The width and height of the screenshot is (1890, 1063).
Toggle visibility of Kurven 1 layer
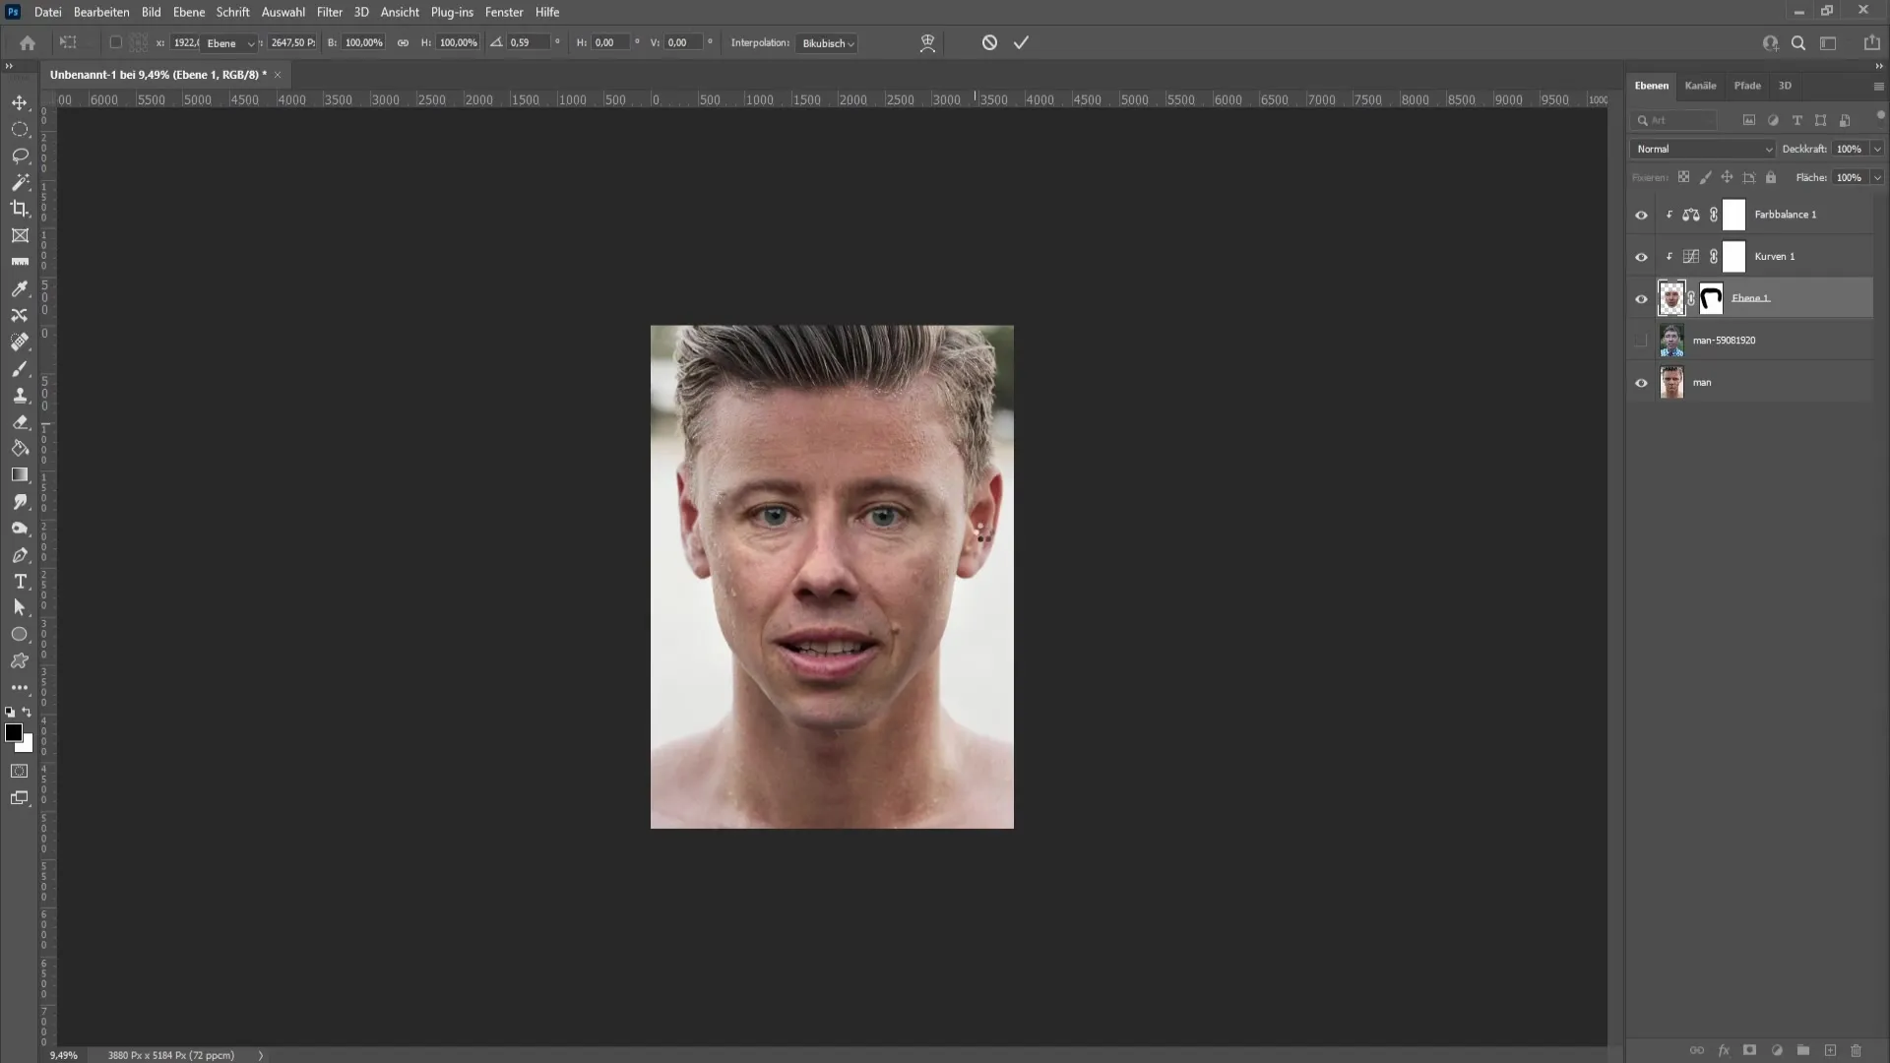tap(1642, 256)
